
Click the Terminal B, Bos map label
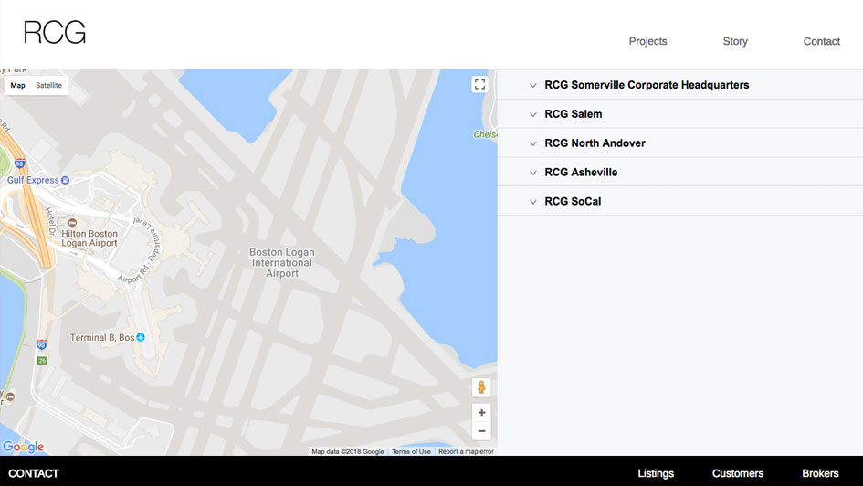click(102, 337)
